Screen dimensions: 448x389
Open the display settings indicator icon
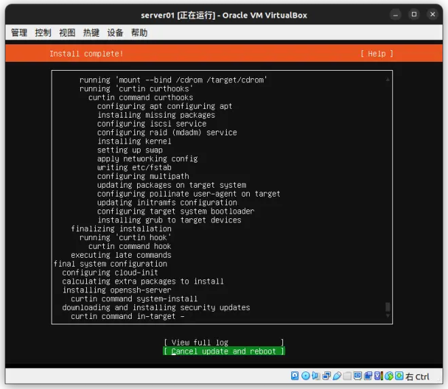point(358,375)
